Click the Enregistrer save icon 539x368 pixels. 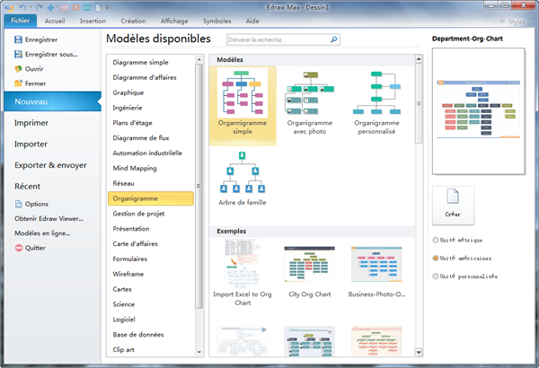(x=18, y=39)
